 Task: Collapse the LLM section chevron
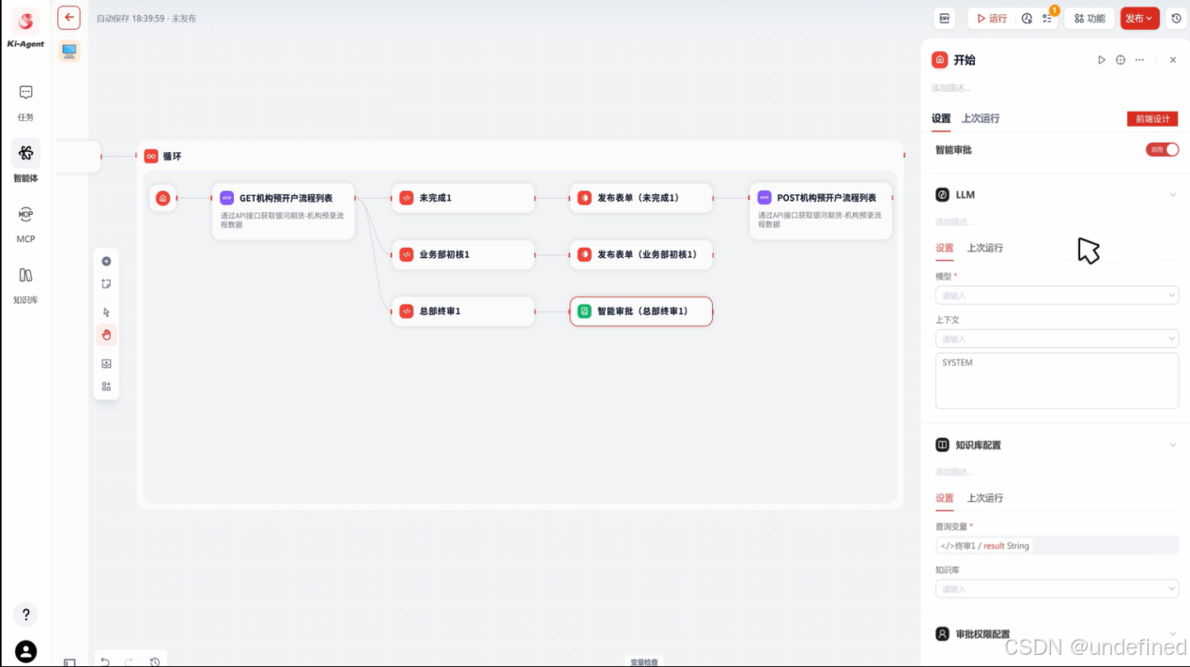pos(1172,195)
